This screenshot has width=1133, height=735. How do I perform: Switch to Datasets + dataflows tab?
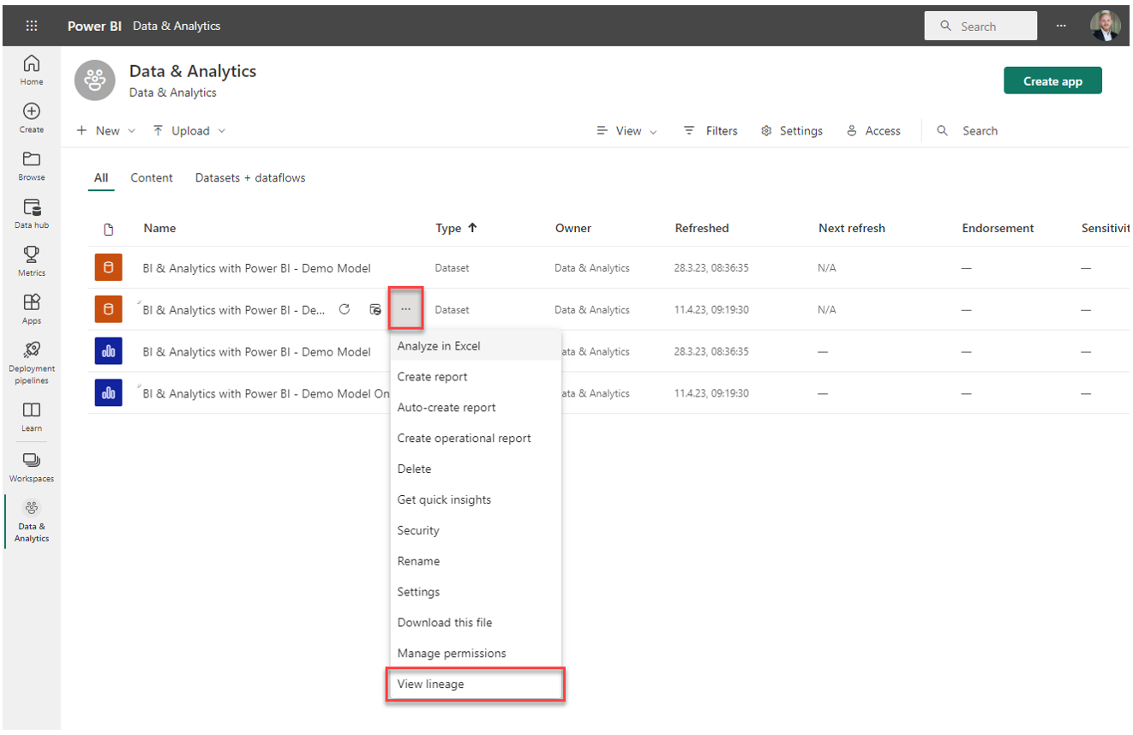(250, 178)
